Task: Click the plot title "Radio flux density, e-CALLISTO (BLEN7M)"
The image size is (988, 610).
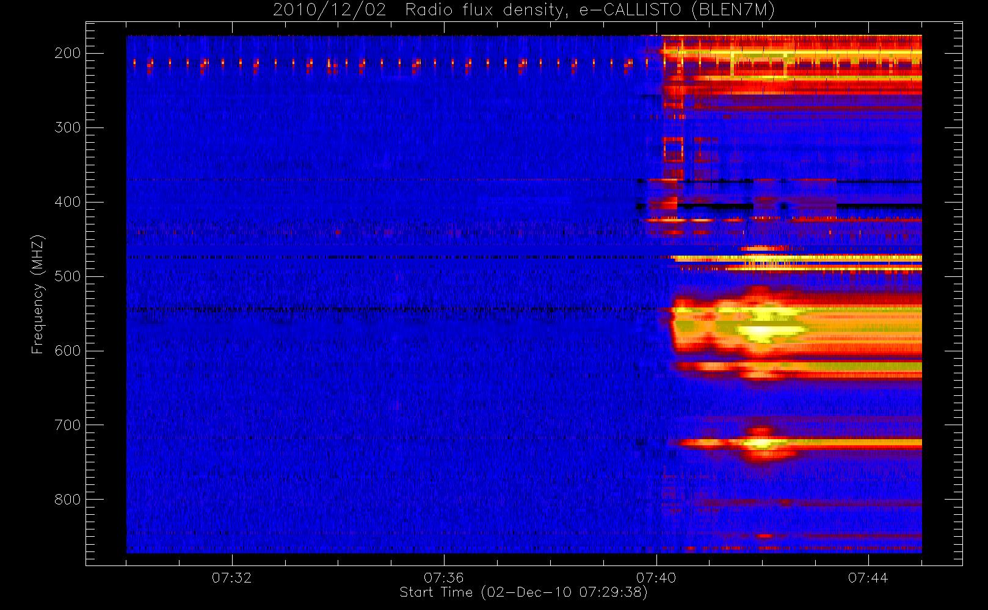Action: pos(590,10)
